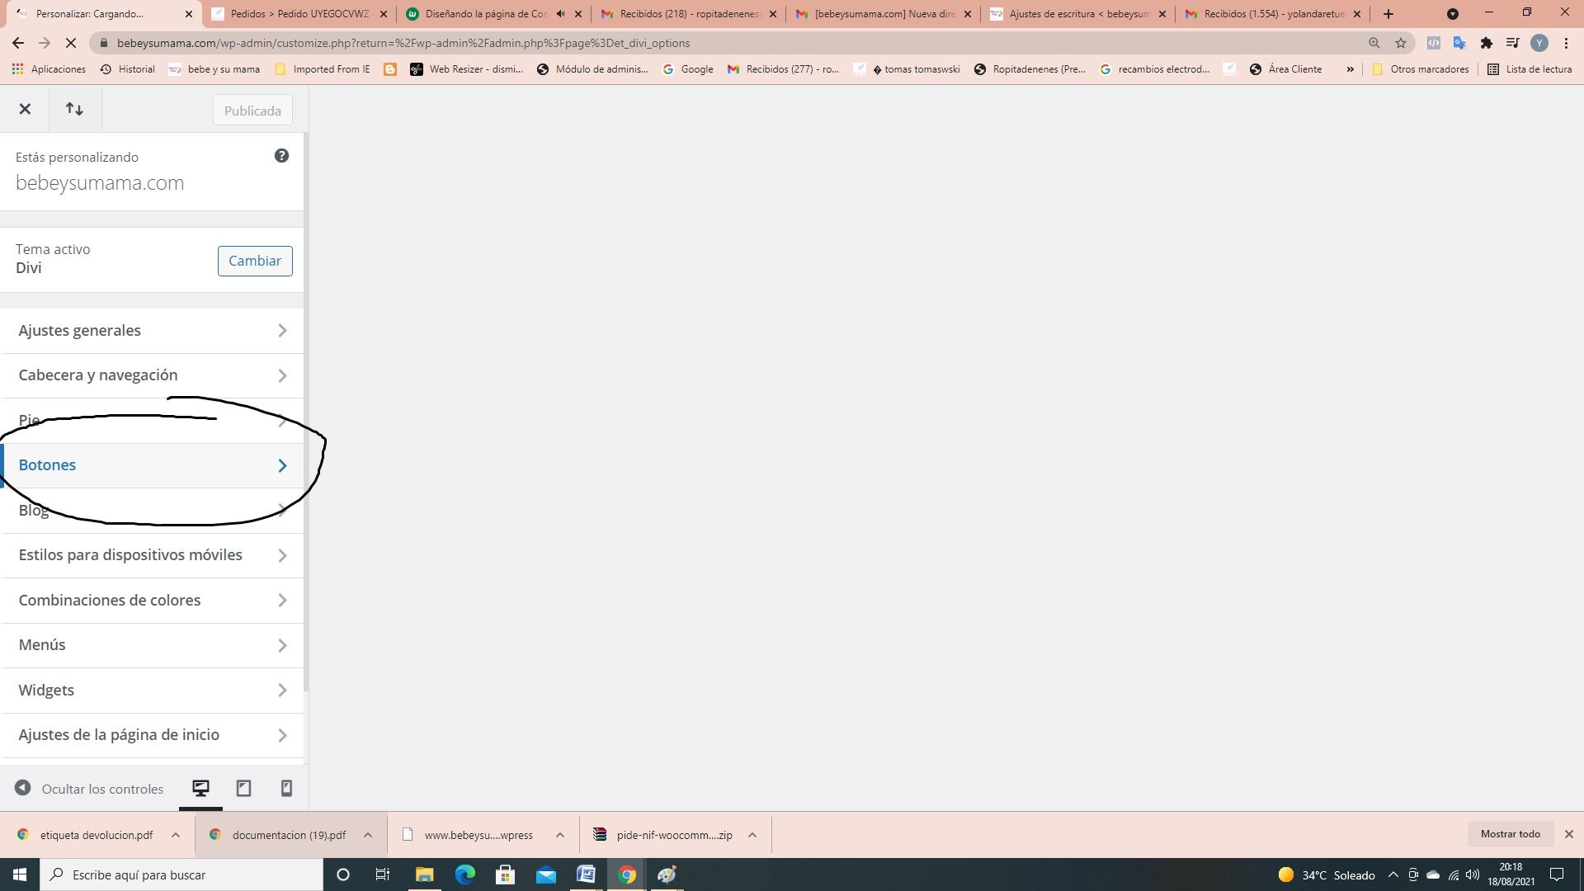
Task: Switch to mobile preview icon
Action: pyautogui.click(x=286, y=789)
